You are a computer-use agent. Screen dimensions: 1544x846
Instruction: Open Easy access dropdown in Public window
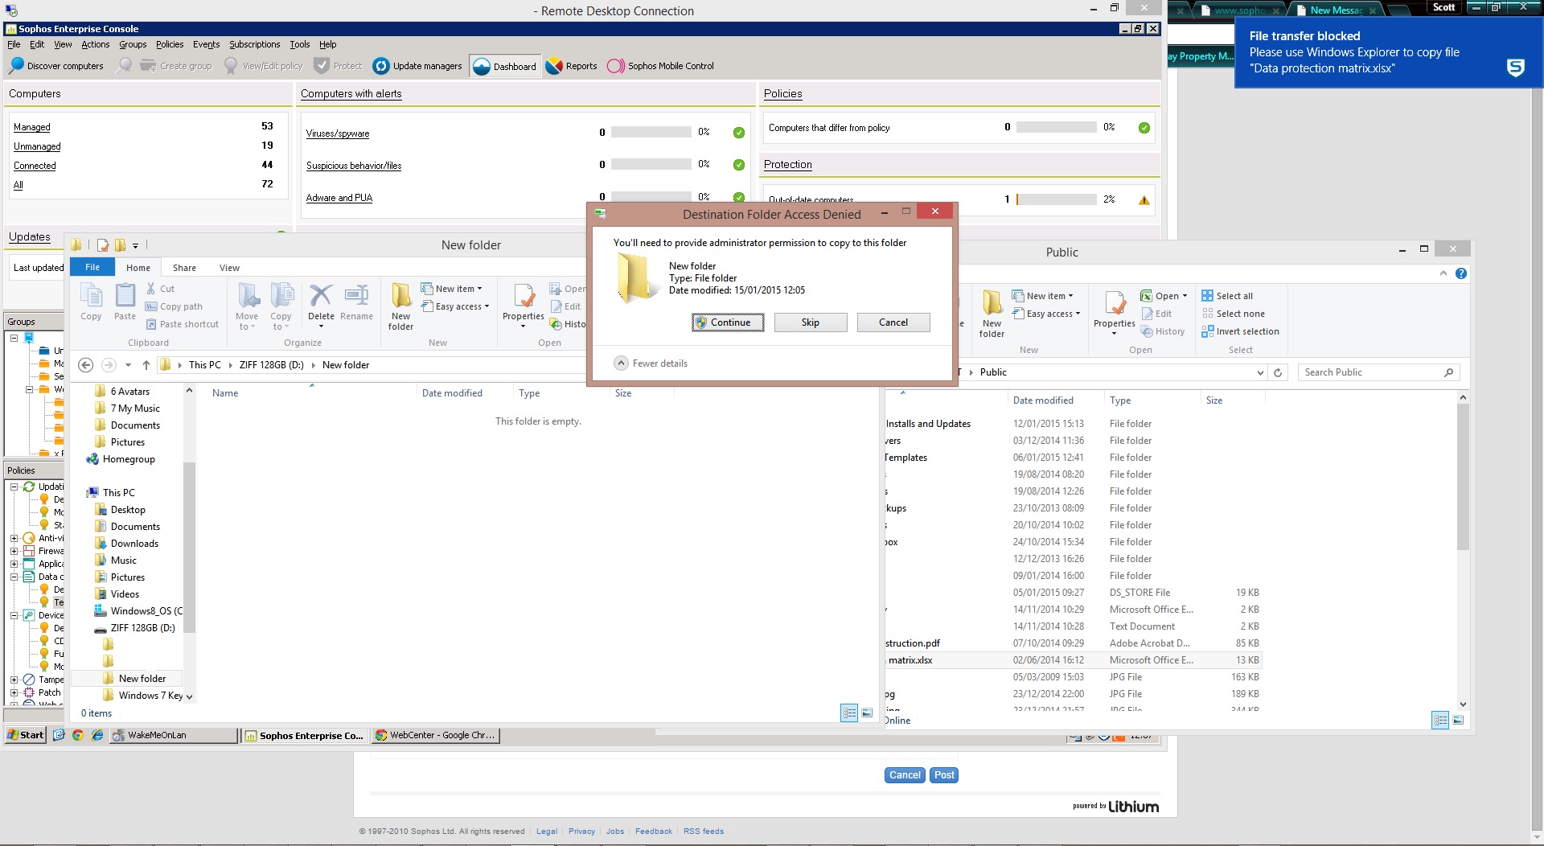coord(1046,314)
